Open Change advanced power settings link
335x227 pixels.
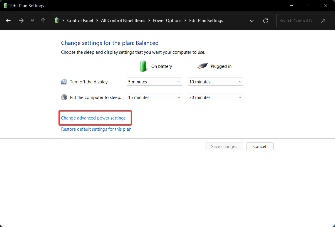93,118
